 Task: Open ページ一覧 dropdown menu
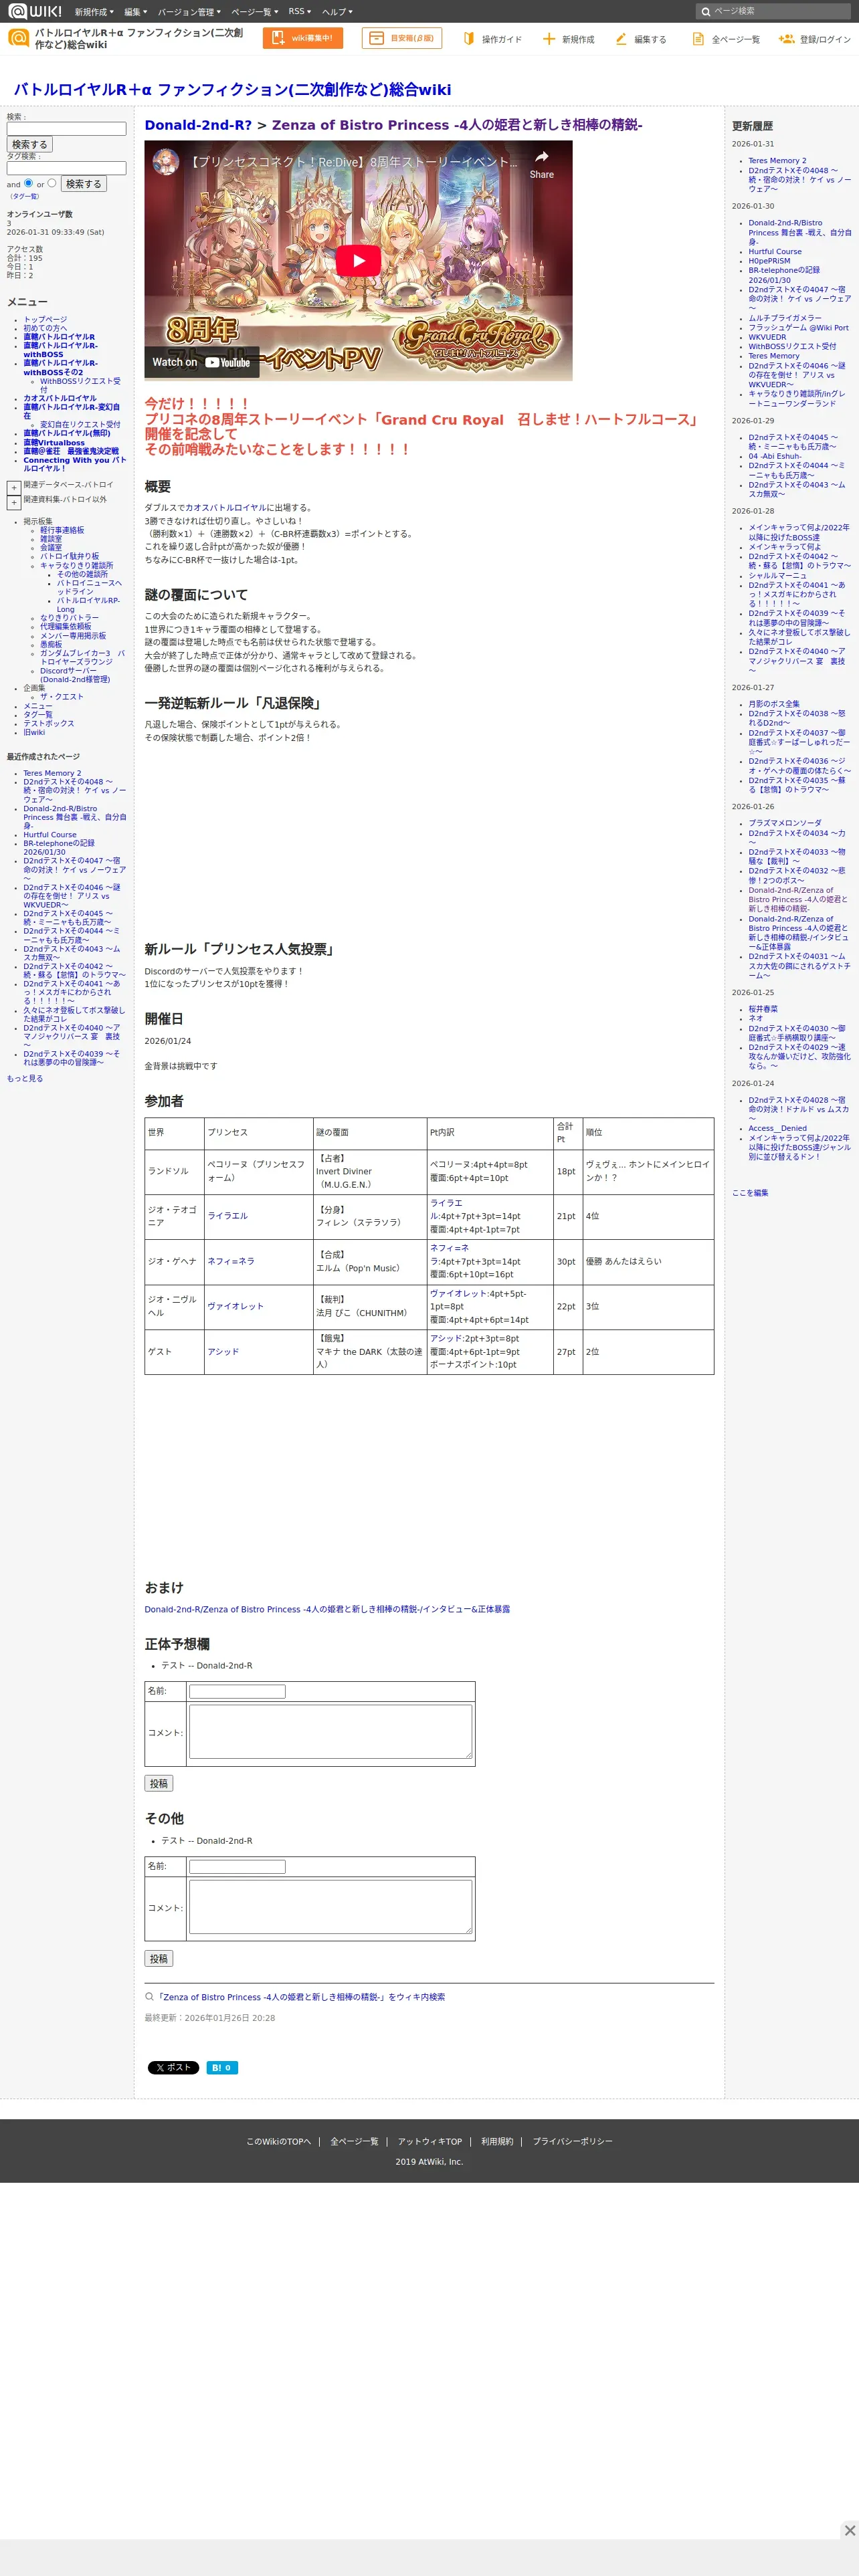pyautogui.click(x=254, y=12)
